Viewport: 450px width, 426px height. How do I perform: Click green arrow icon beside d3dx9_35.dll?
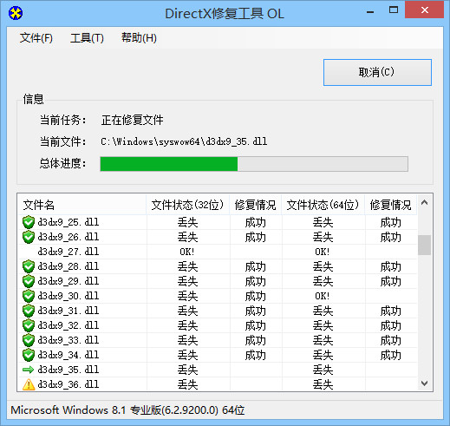pyautogui.click(x=29, y=370)
